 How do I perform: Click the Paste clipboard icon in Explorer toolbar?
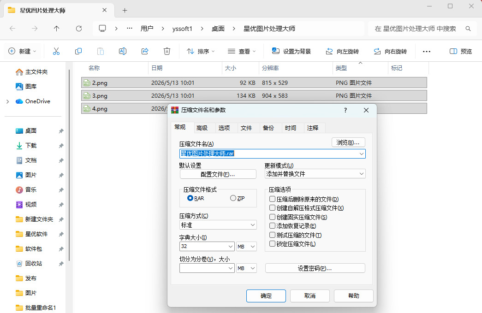(x=101, y=51)
